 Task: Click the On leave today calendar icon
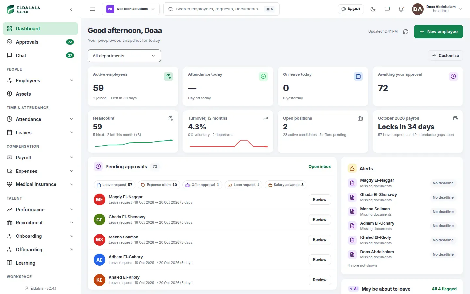pyautogui.click(x=358, y=76)
